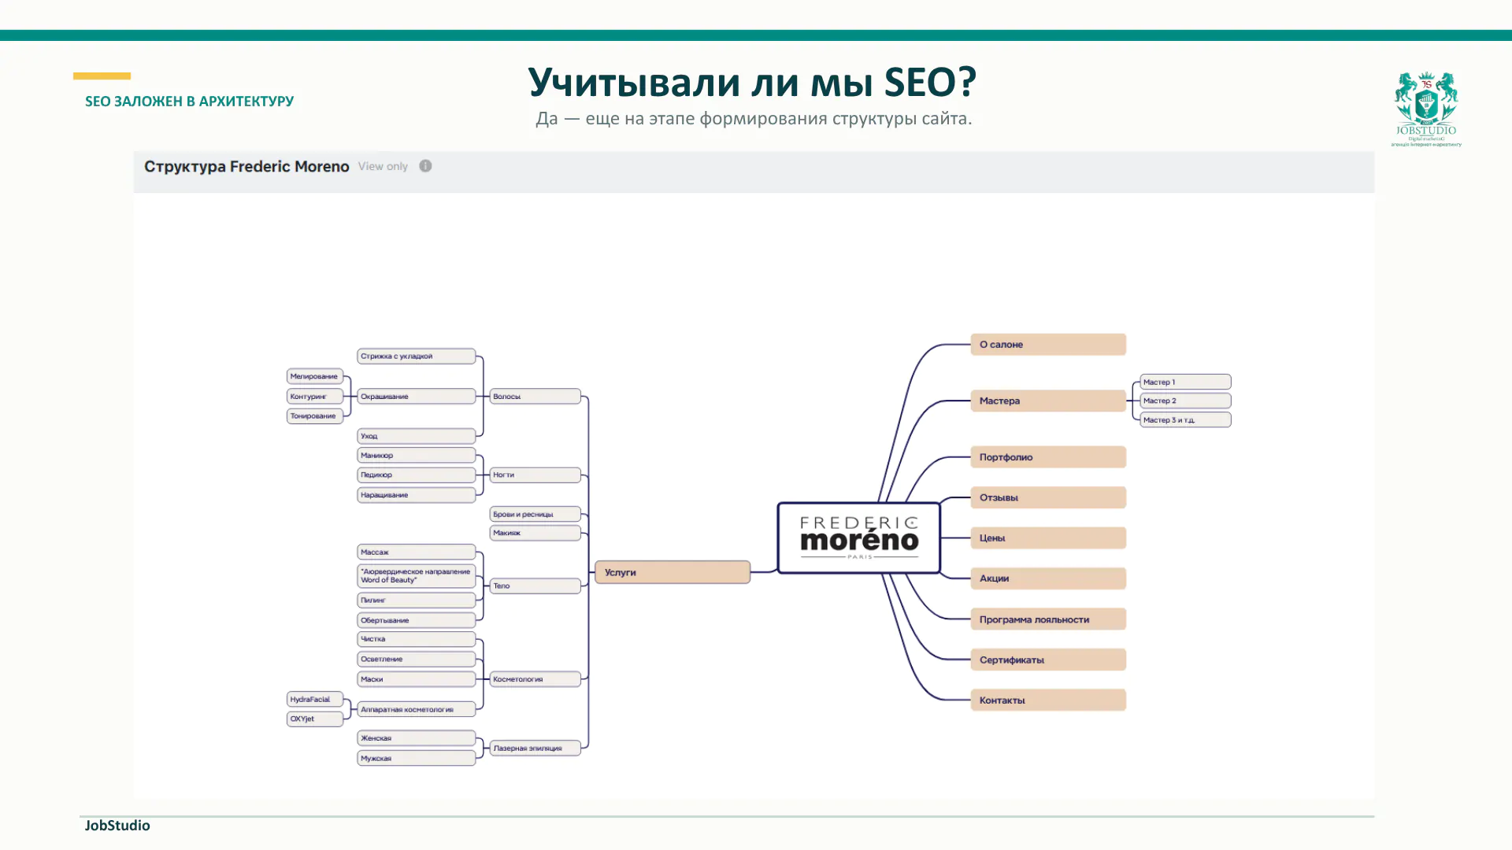The image size is (1512, 850).
Task: Select the 'Косметология' category node
Action: tap(535, 679)
